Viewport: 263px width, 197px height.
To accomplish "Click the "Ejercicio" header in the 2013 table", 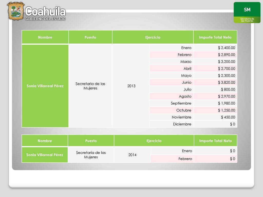I will pyautogui.click(x=153, y=37).
